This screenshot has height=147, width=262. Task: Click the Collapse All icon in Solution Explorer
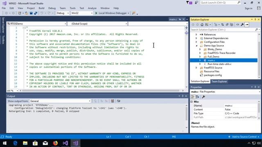click(227, 24)
